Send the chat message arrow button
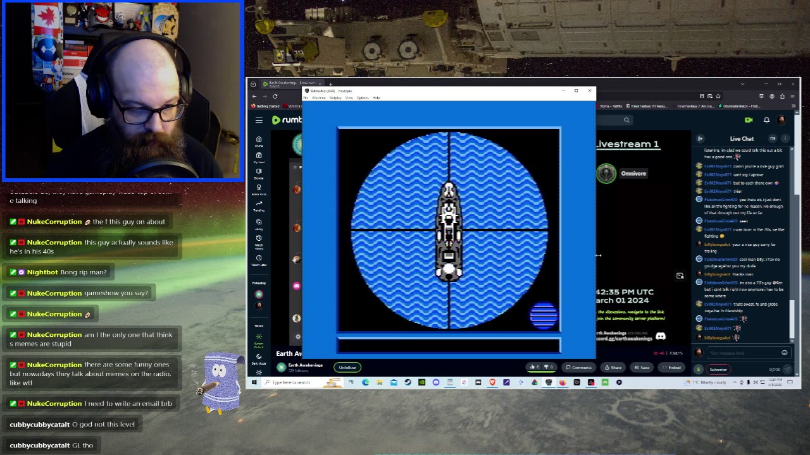The width and height of the screenshot is (810, 455). pos(787,370)
